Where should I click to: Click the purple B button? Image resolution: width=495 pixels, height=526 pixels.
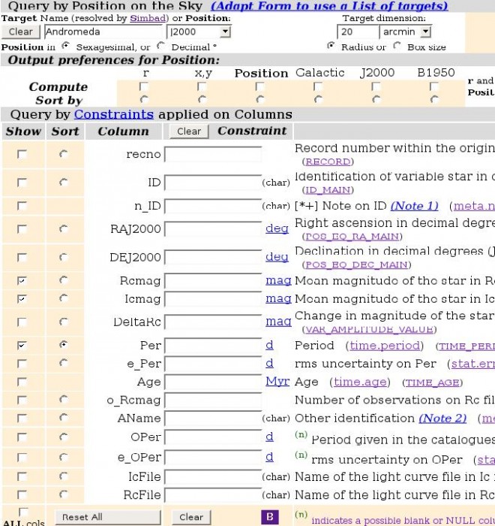point(269,517)
